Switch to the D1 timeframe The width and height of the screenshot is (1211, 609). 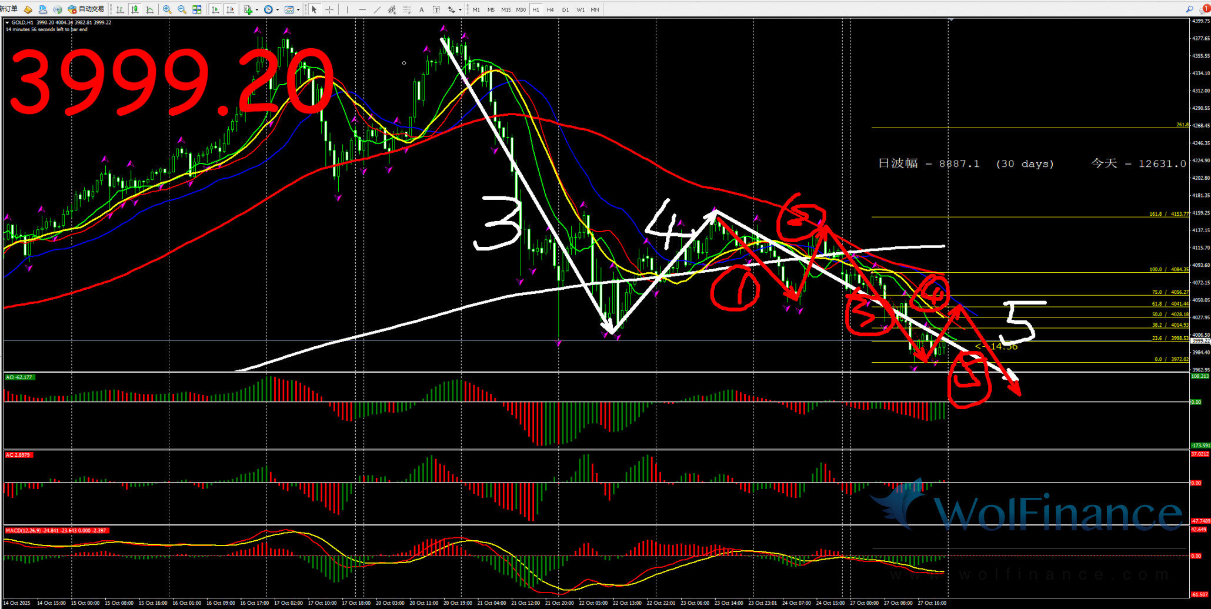coord(565,9)
